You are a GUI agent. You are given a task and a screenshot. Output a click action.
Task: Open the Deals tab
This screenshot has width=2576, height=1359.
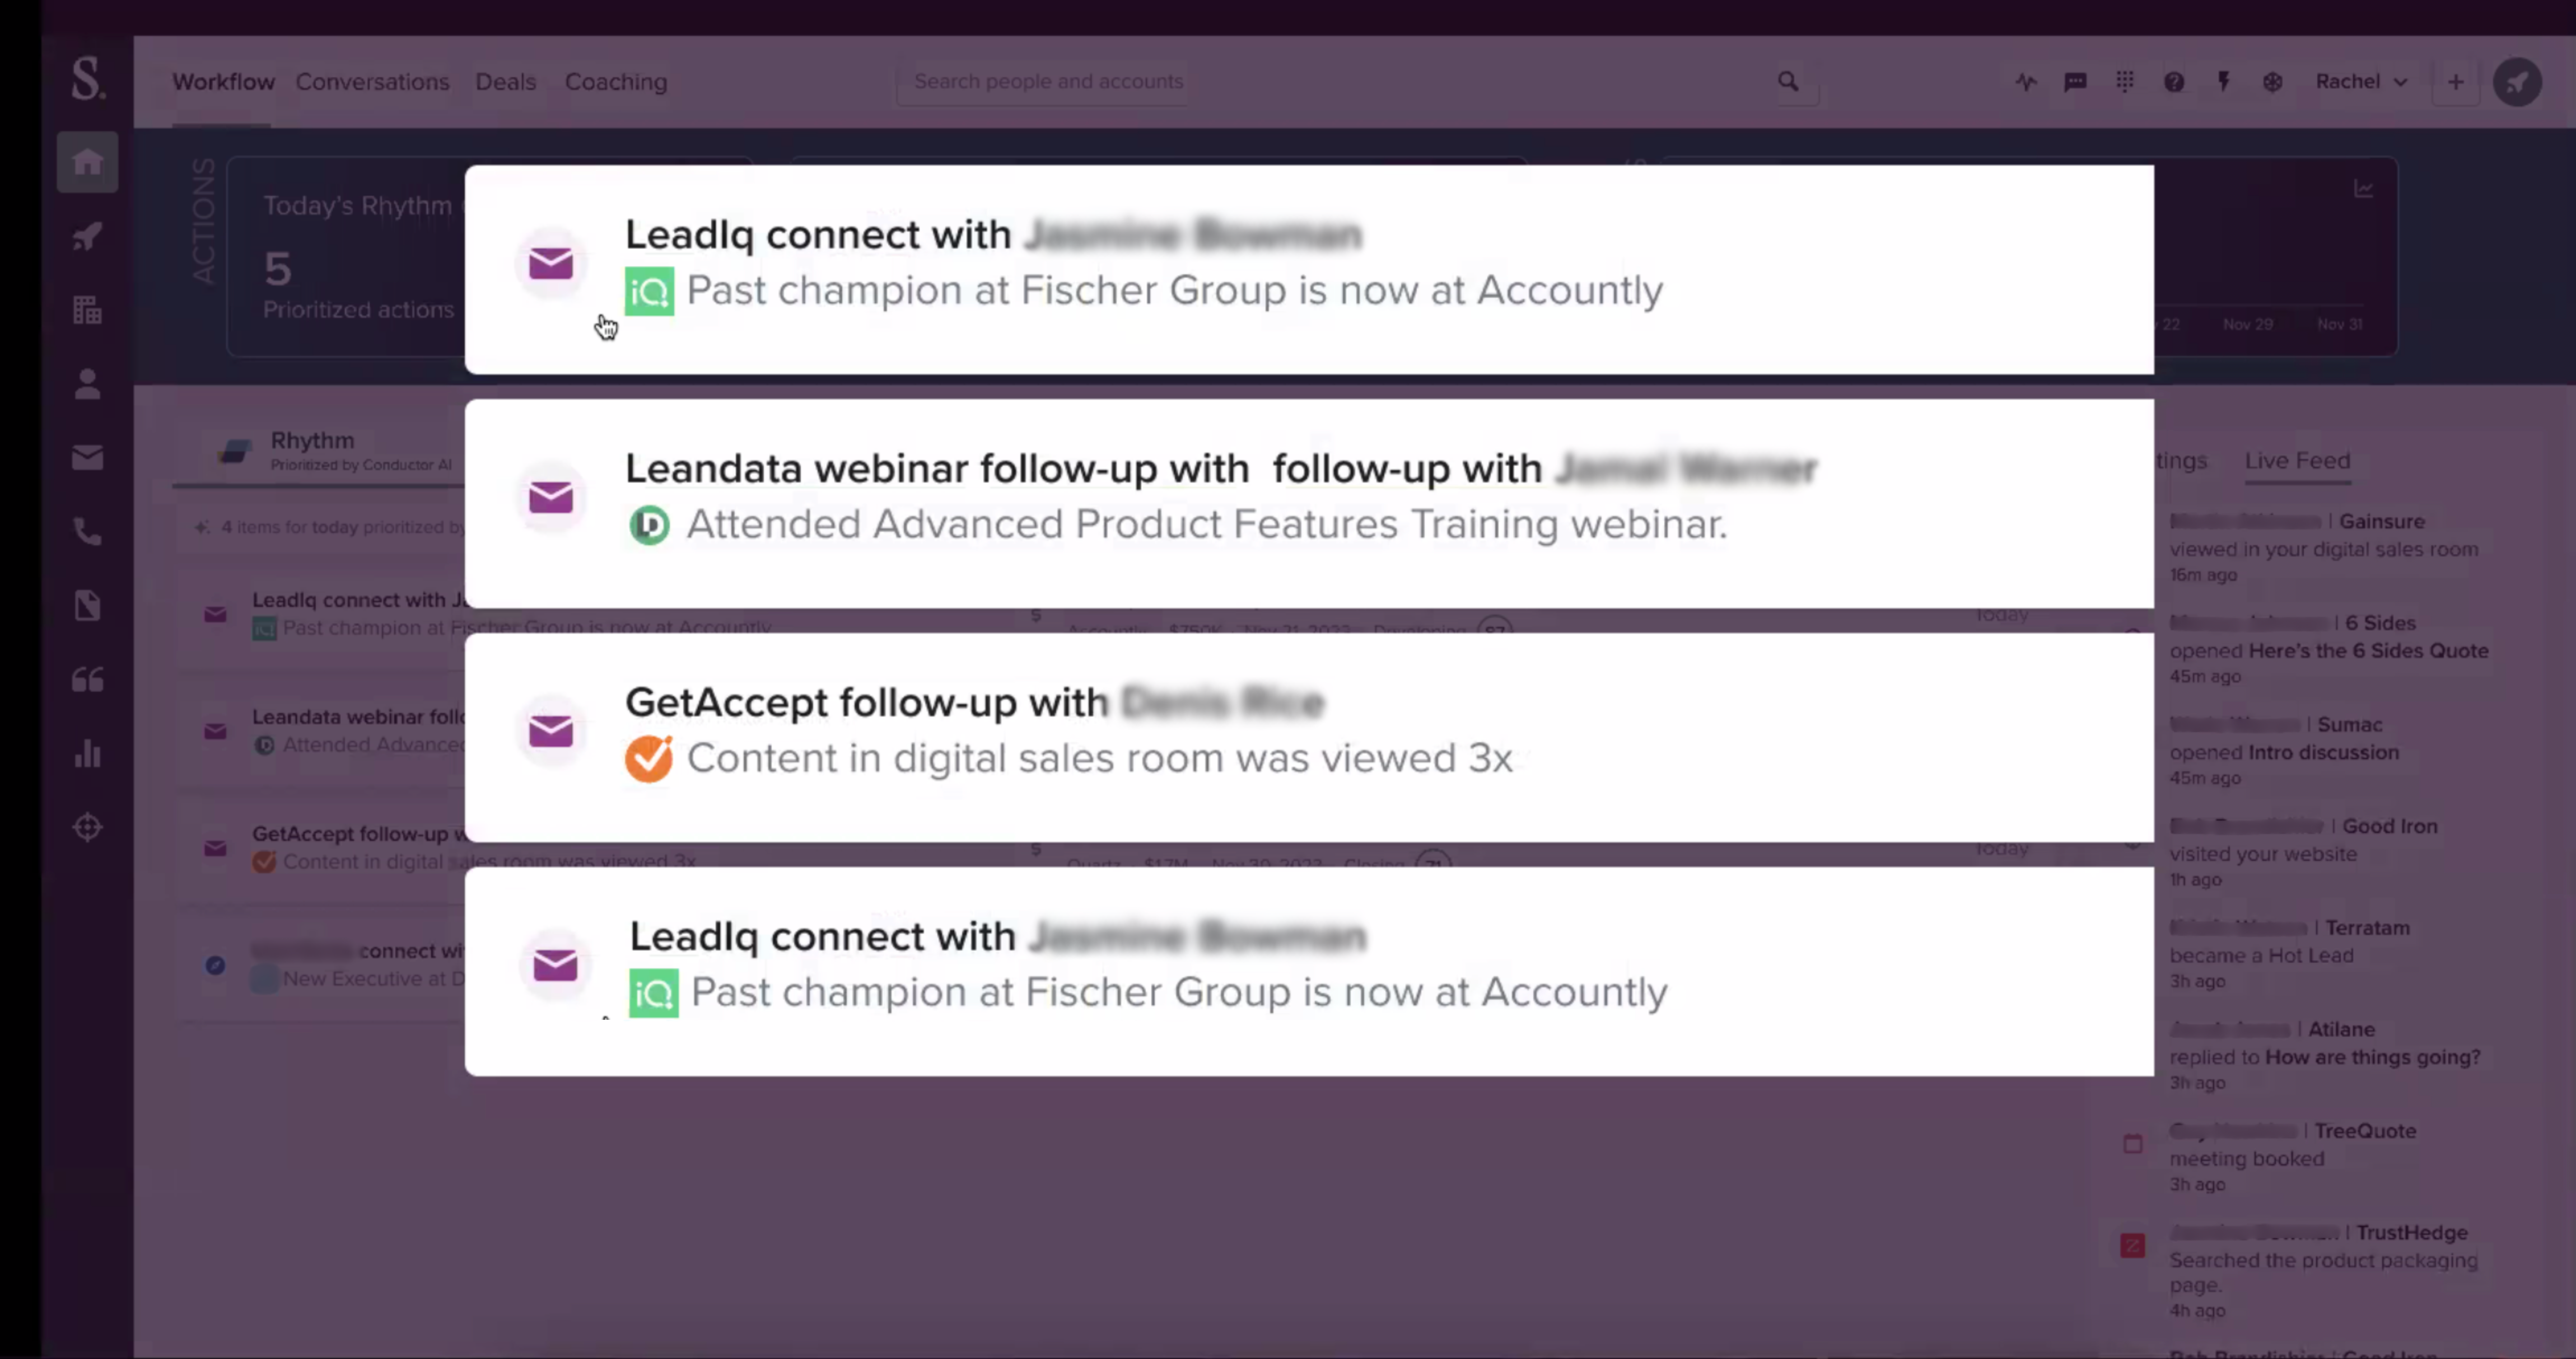click(506, 82)
